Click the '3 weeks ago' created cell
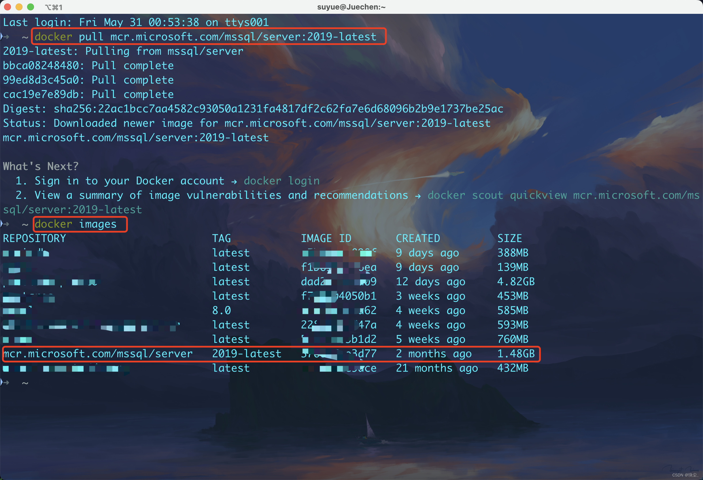703x480 pixels. (x=431, y=296)
